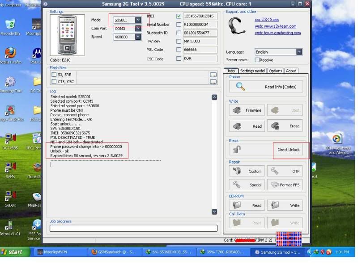
Task: Uncheck the IMEI checkbox
Action: click(x=179, y=16)
